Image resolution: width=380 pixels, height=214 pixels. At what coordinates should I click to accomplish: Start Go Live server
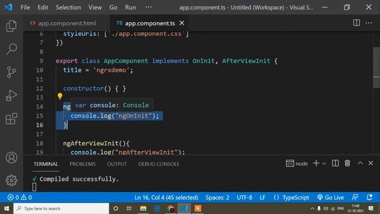(331, 197)
